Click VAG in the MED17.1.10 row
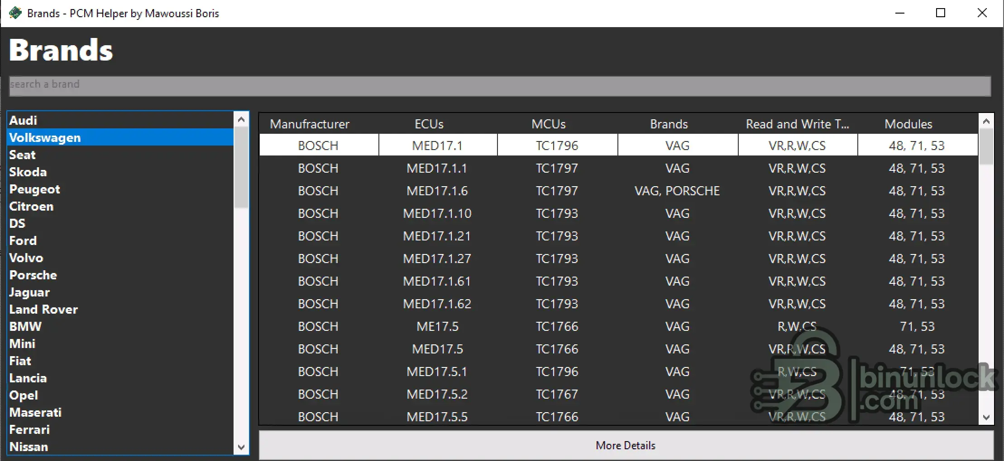1004x461 pixels. tap(678, 213)
